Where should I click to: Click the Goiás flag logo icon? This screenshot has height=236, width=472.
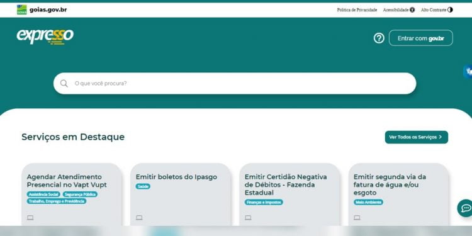point(21,9)
